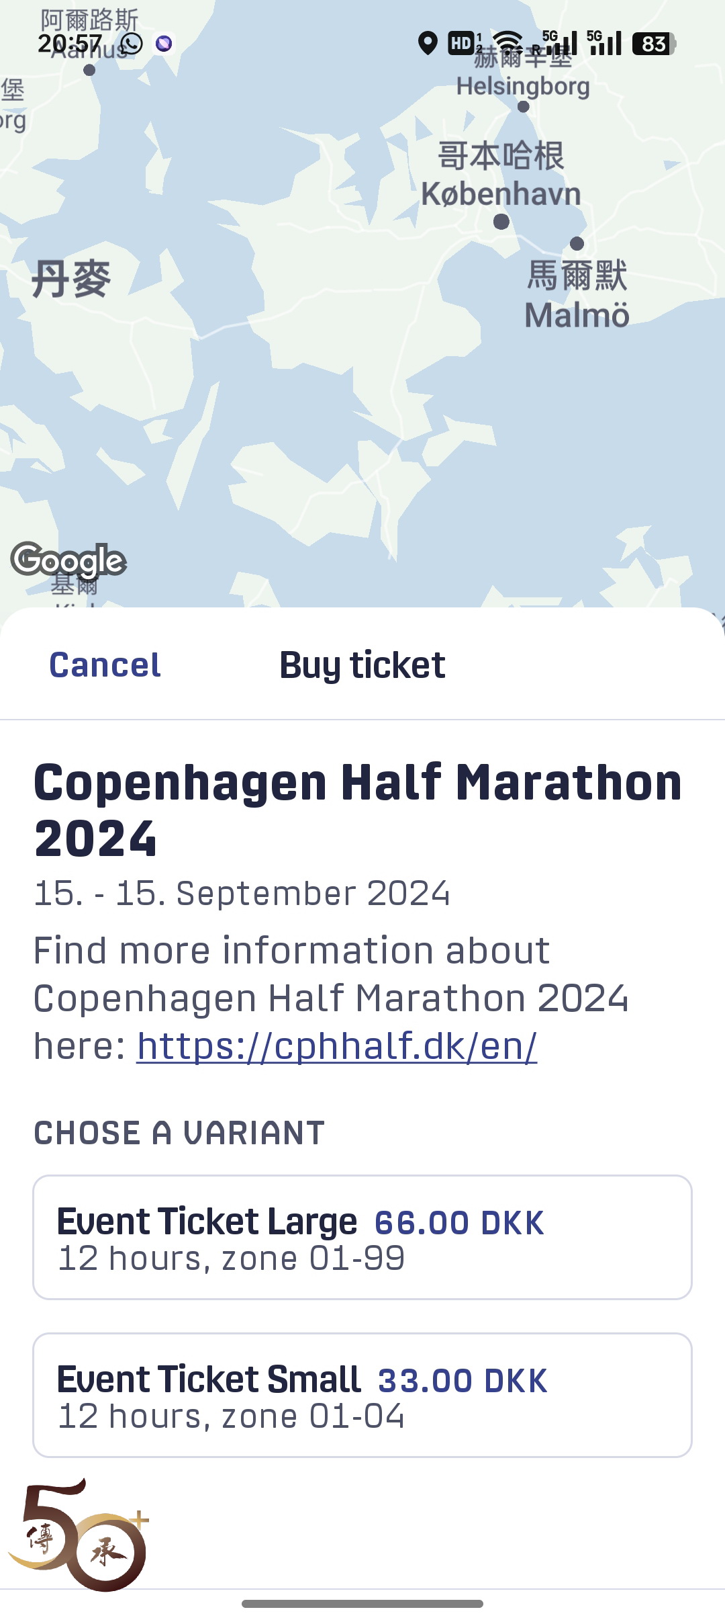Tap the battery level indicator showing 83
The width and height of the screenshot is (725, 1622).
653,44
